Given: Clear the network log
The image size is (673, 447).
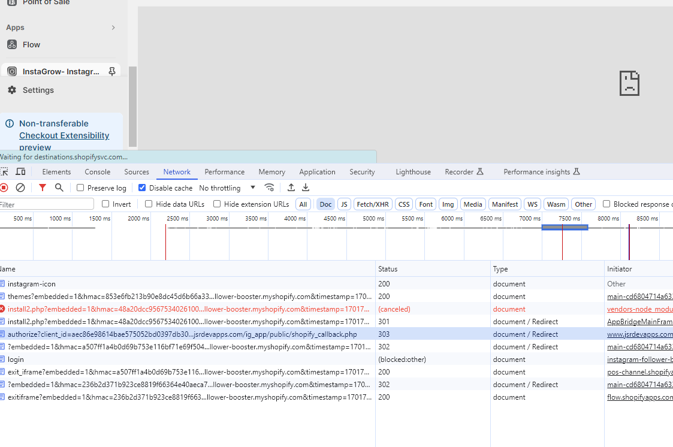Looking at the screenshot, I should pyautogui.click(x=20, y=188).
